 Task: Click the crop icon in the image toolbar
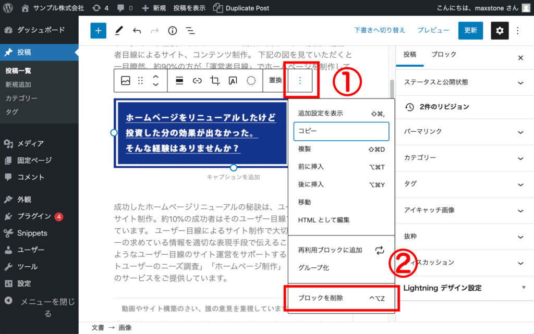[215, 81]
